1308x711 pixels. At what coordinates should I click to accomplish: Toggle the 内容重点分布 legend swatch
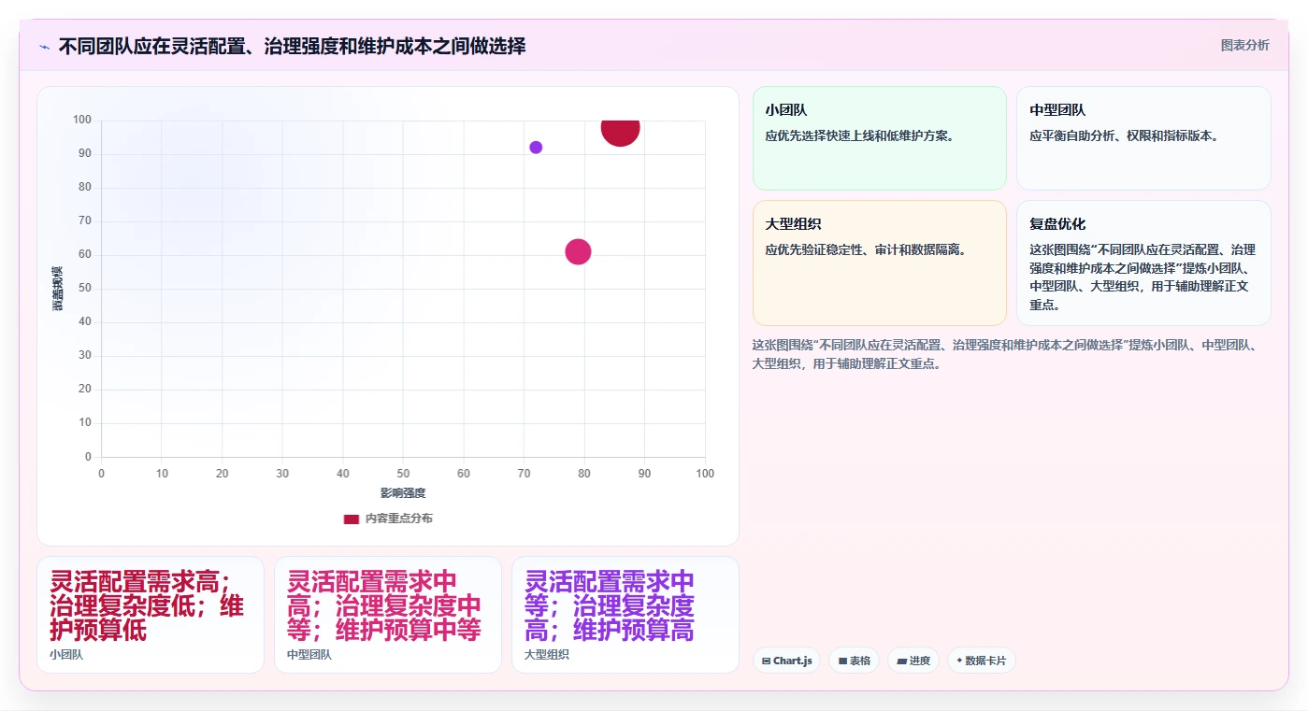pos(351,519)
